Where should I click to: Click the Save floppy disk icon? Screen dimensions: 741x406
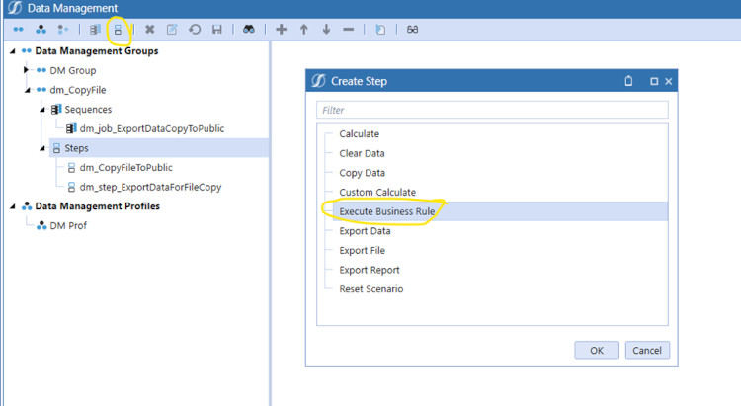[216, 30]
